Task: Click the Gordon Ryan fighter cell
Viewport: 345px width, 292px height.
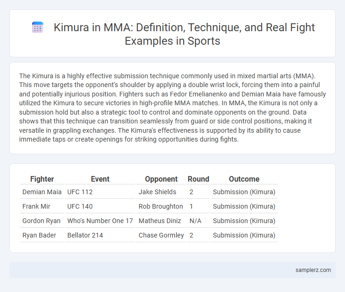Action: [41, 221]
